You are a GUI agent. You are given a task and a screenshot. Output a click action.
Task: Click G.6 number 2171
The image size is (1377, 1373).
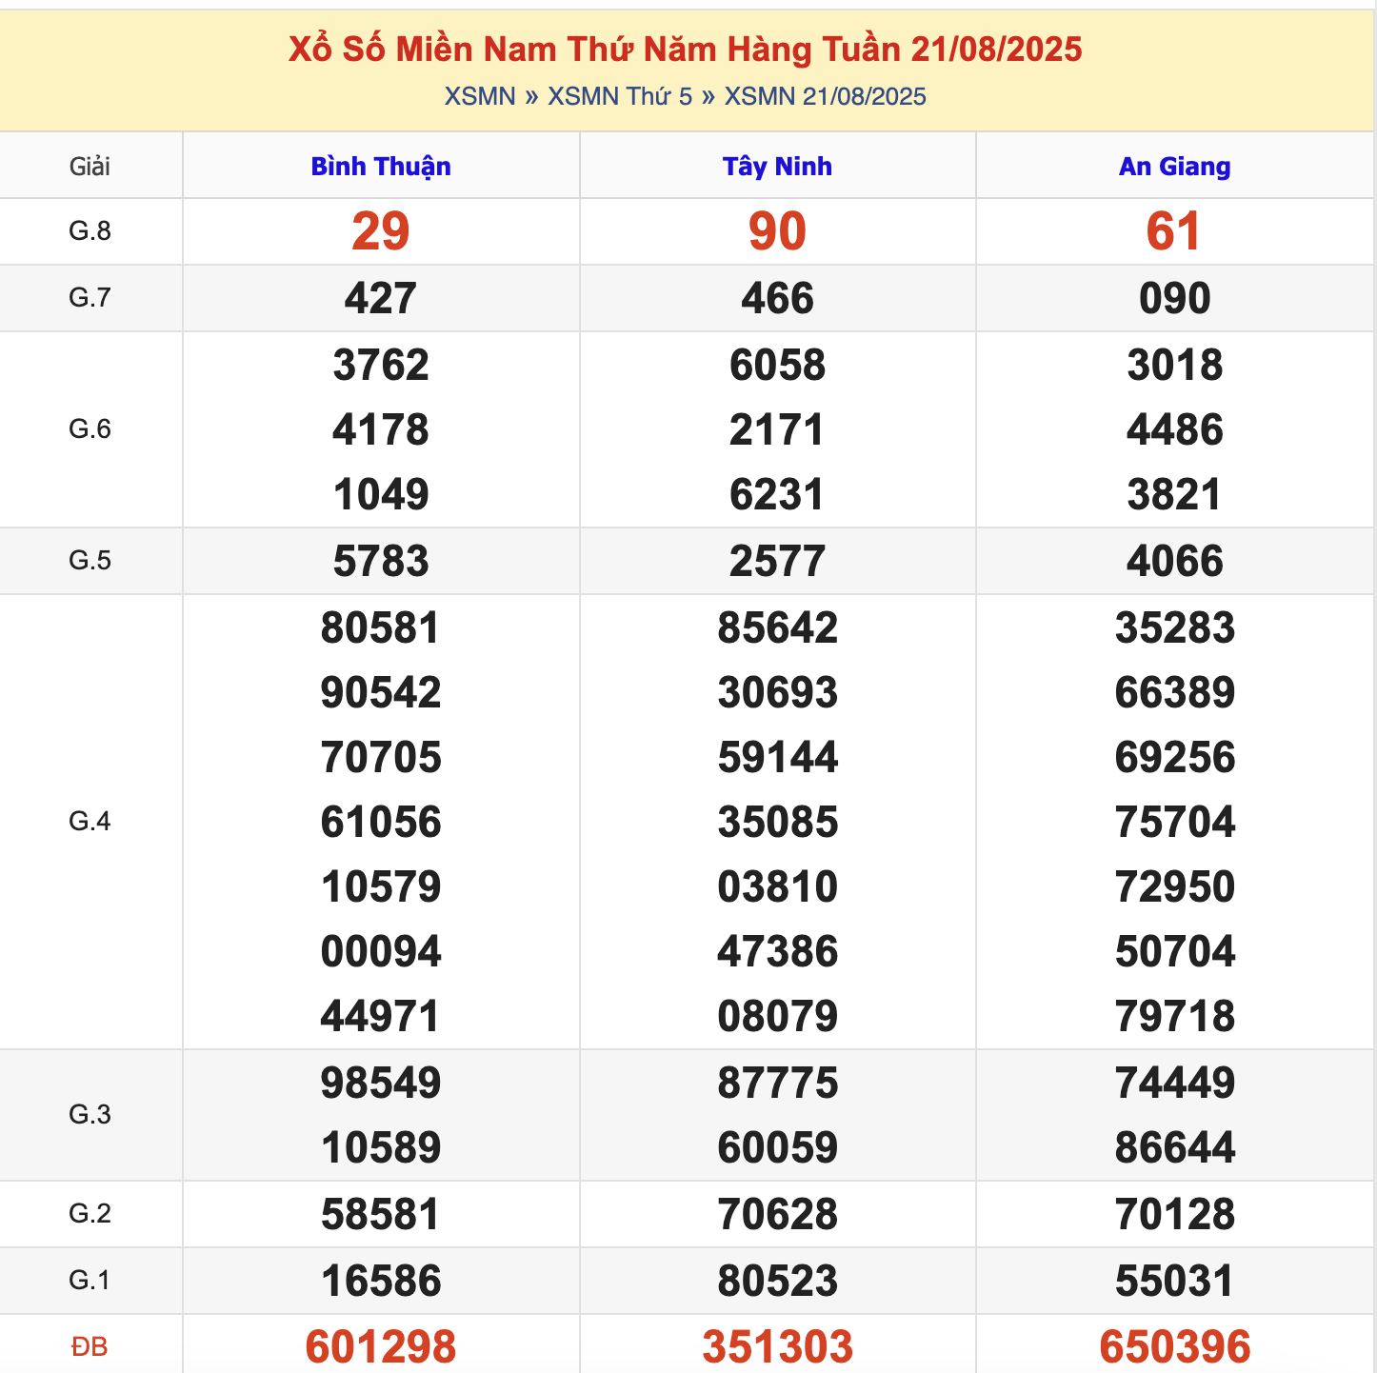(777, 429)
